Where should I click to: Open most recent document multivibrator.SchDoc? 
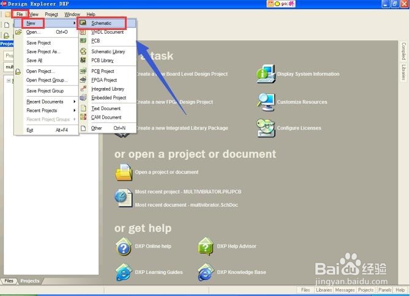[x=187, y=205]
